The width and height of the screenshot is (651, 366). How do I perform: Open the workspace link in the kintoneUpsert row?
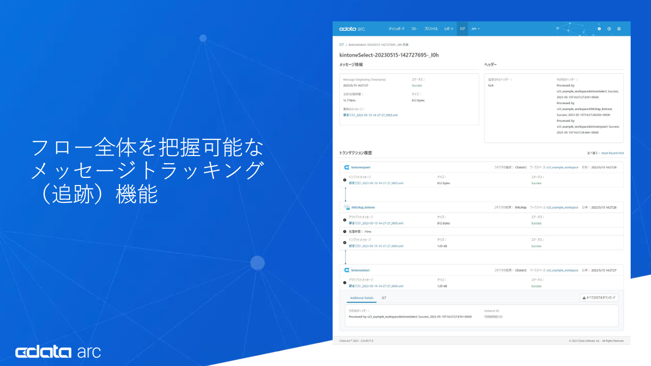click(x=563, y=167)
